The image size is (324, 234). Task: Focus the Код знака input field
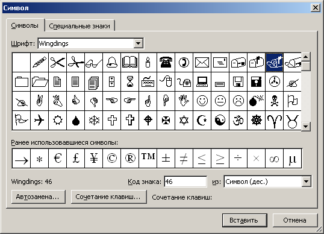tap(185, 182)
